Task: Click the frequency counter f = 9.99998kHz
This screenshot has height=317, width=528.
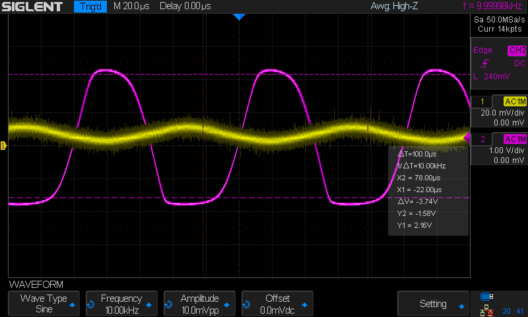Action: coord(492,6)
